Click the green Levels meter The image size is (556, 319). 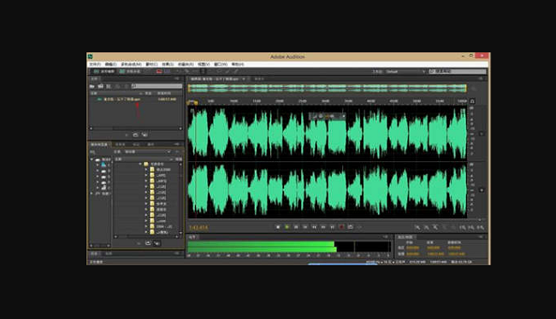click(x=289, y=246)
